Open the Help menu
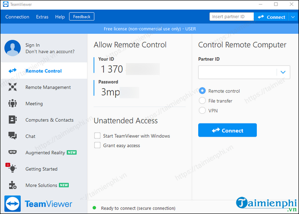Screen dimensions: 299x214 pyautogui.click(x=60, y=17)
